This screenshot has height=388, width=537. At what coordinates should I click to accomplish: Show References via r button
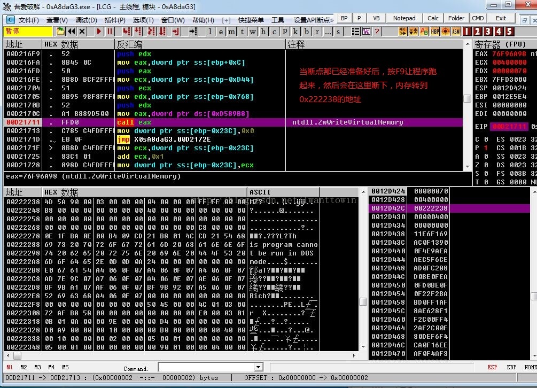click(317, 32)
